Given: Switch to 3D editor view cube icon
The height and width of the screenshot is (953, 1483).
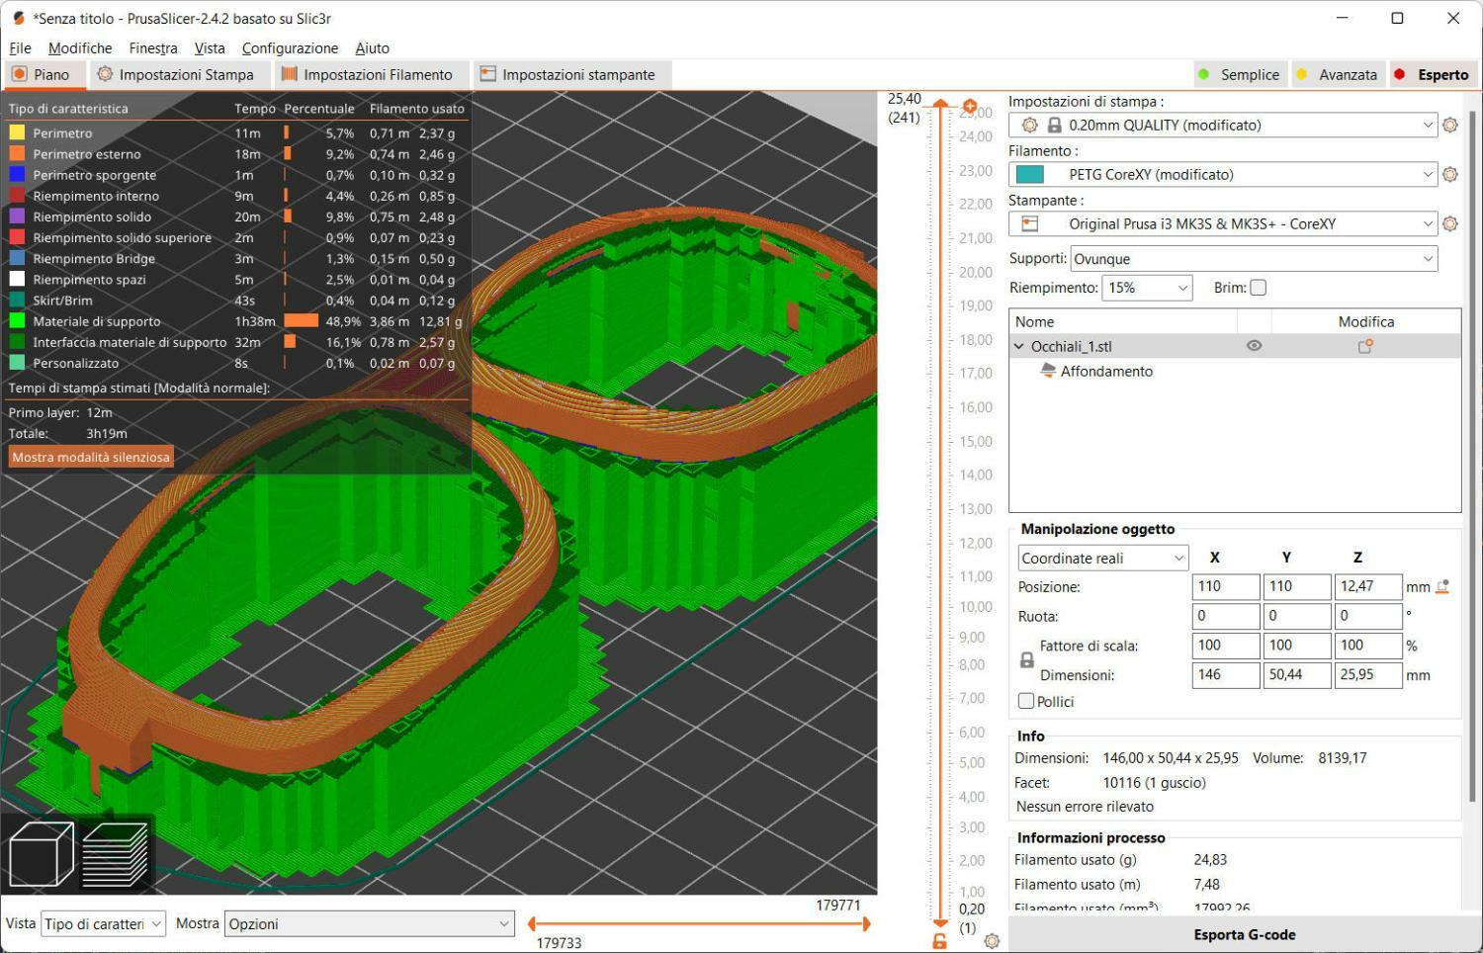Looking at the screenshot, I should (42, 855).
